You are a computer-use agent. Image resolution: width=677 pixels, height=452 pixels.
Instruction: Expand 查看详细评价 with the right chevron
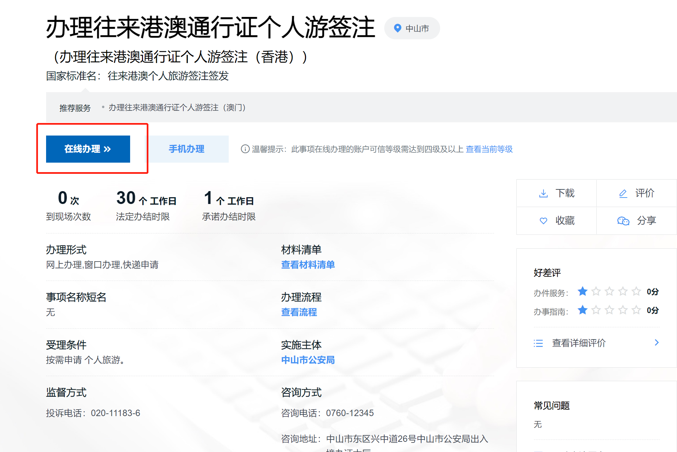656,343
